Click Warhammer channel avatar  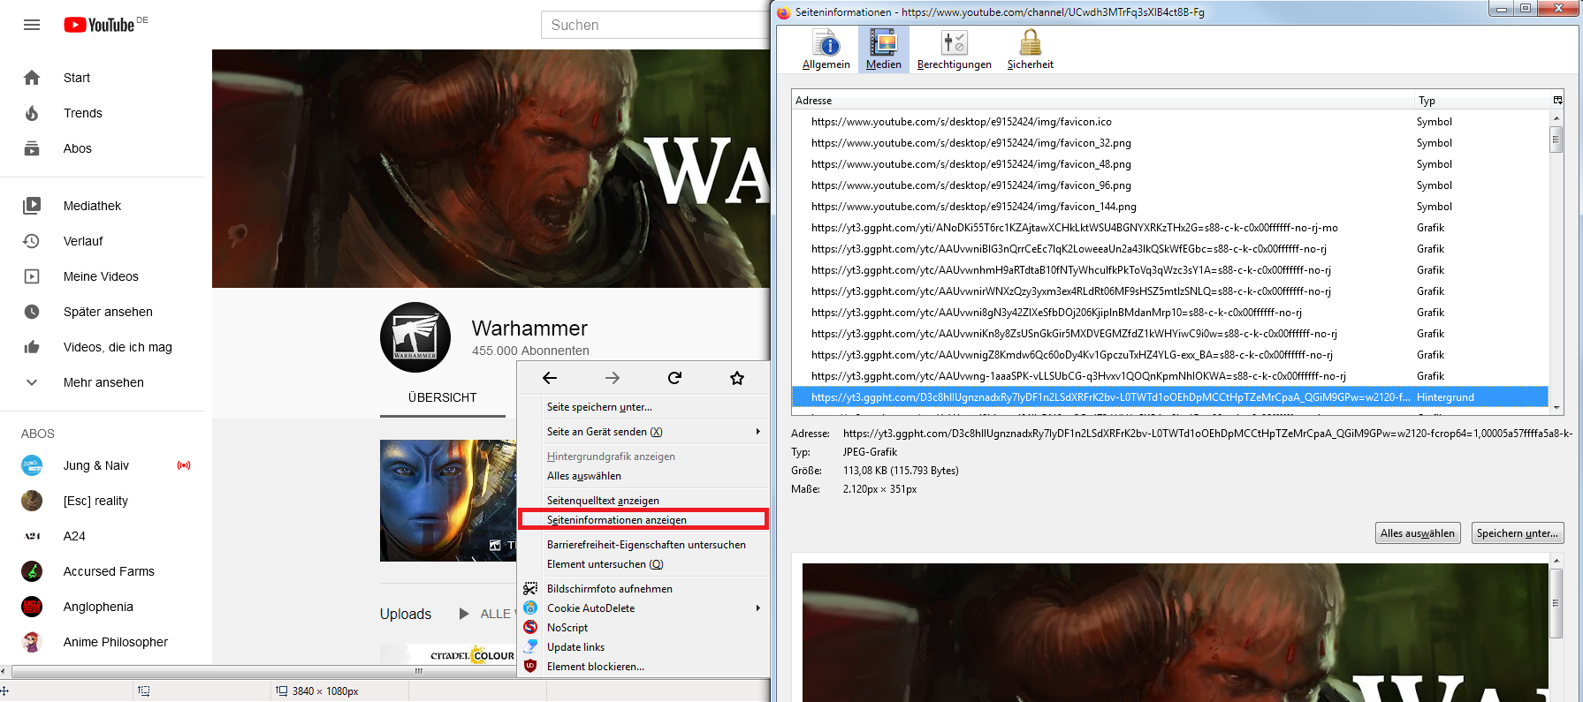coord(415,337)
